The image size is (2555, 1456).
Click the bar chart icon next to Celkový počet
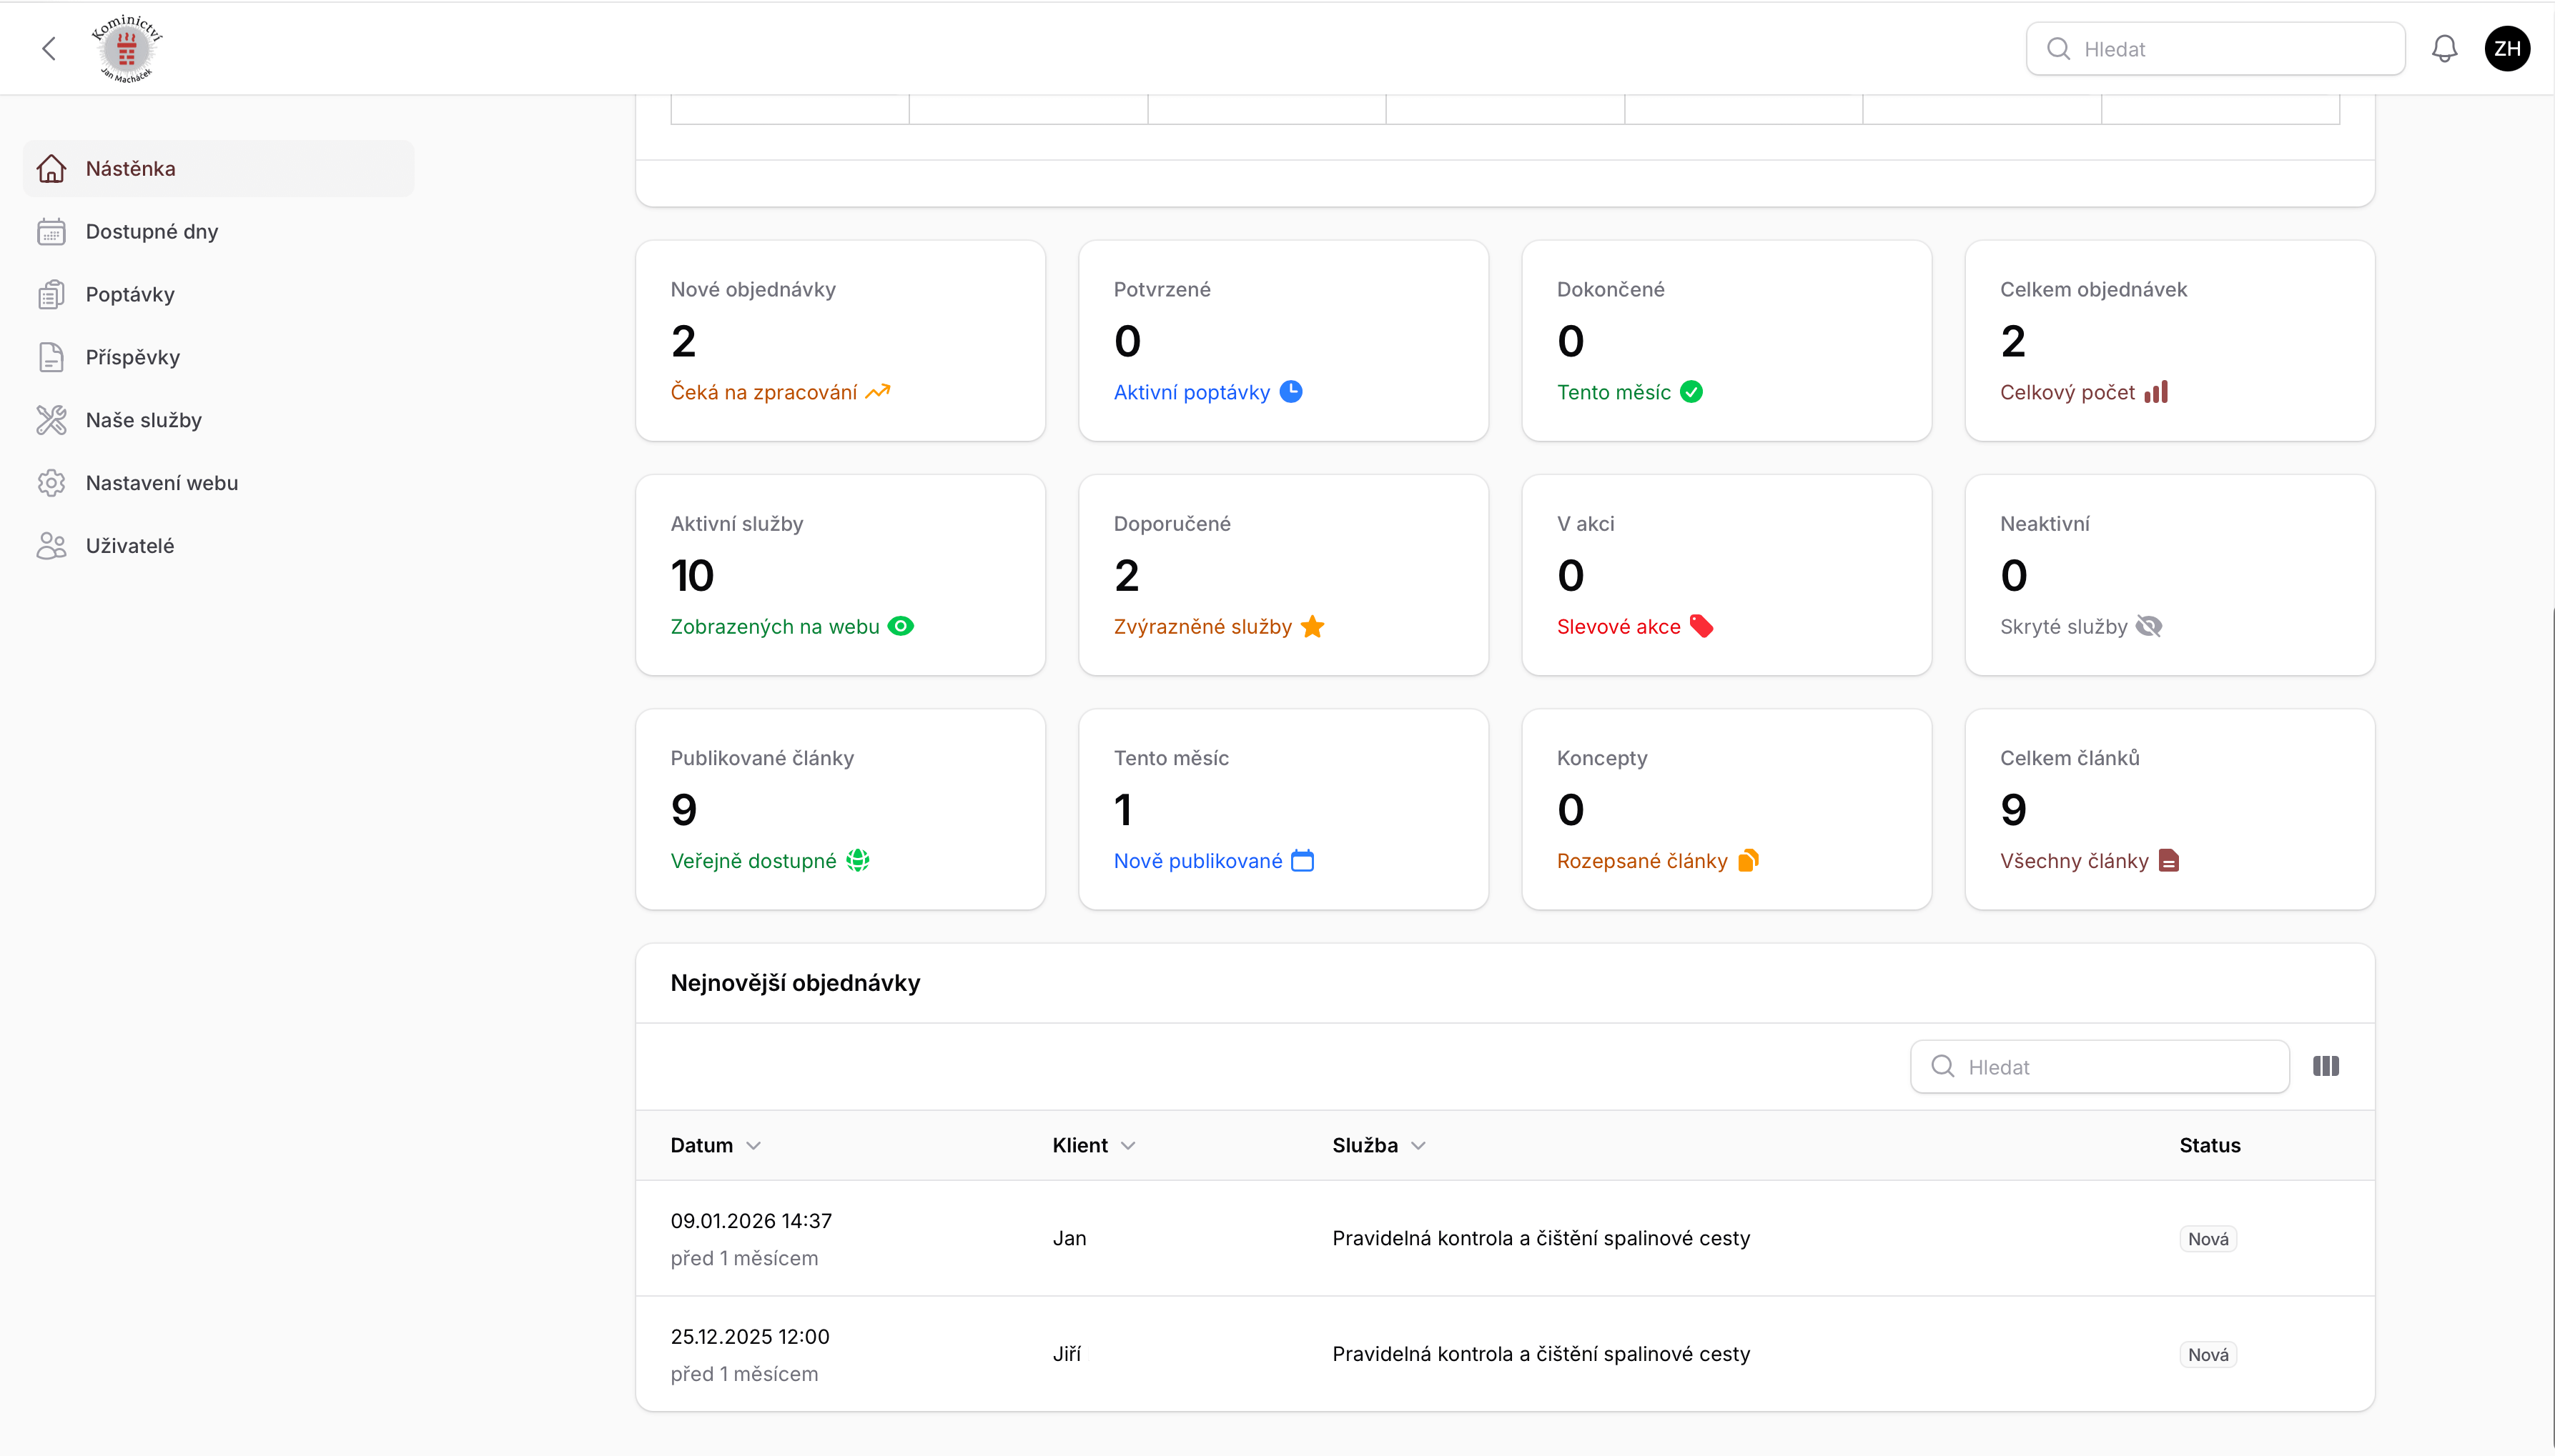pyautogui.click(x=2156, y=392)
